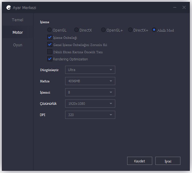Close the Ayar Merkezi settings window
The height and width of the screenshot is (173, 192).
point(184,7)
